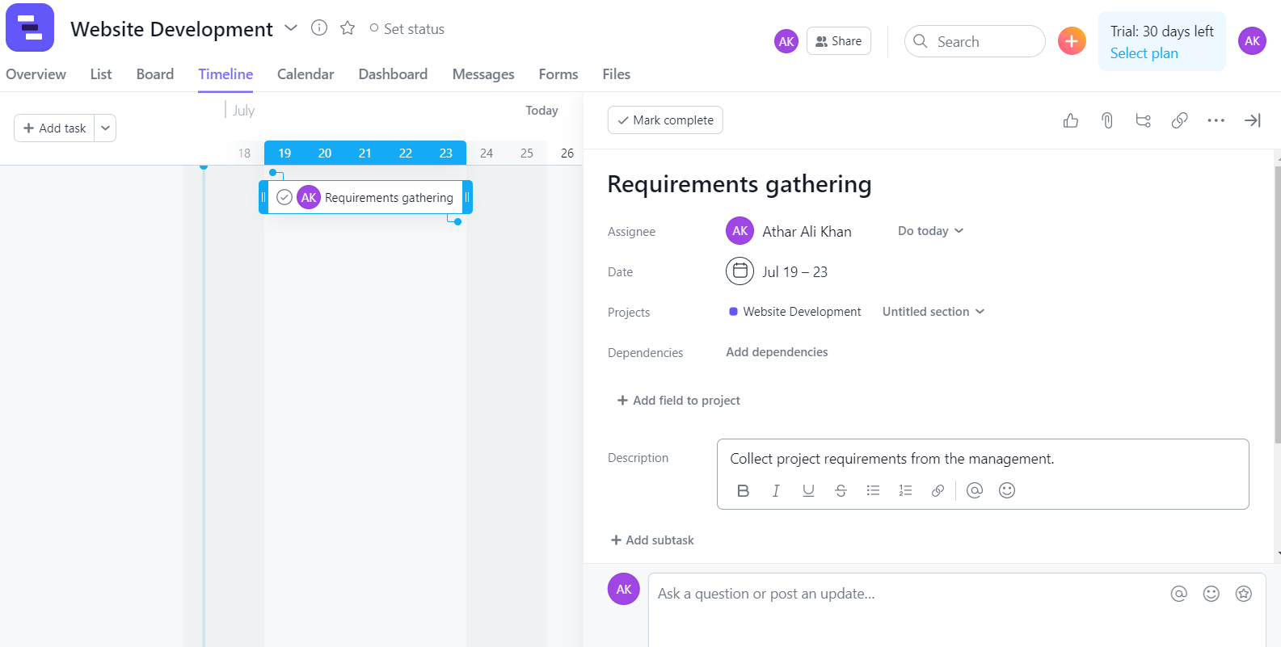
Task: Click comment box to post update
Action: point(957,610)
